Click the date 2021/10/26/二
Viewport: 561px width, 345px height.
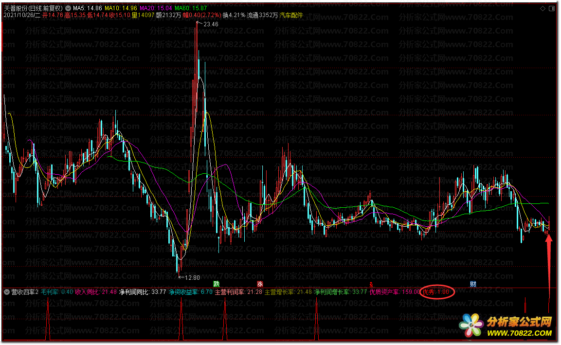coord(22,16)
